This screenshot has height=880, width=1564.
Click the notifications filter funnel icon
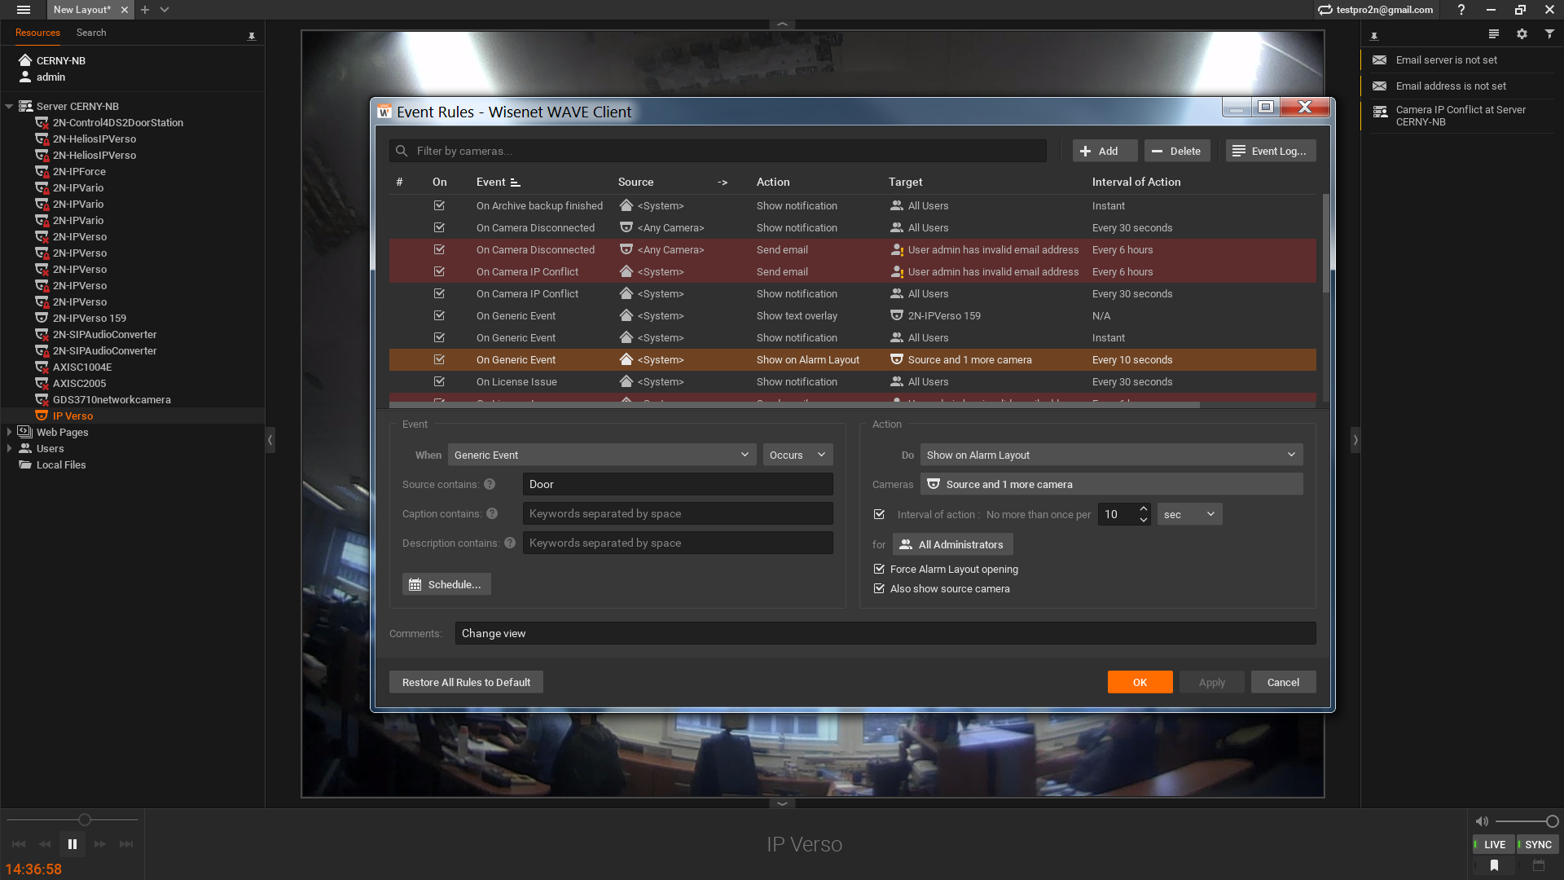[x=1549, y=34]
